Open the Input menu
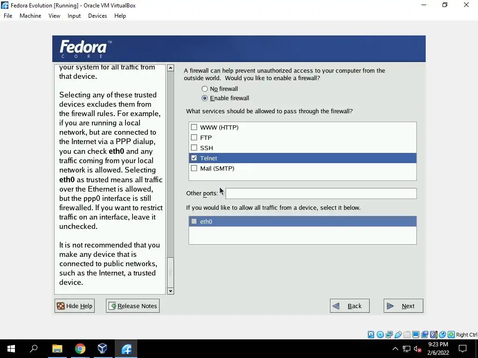The width and height of the screenshot is (478, 358). 74,16
